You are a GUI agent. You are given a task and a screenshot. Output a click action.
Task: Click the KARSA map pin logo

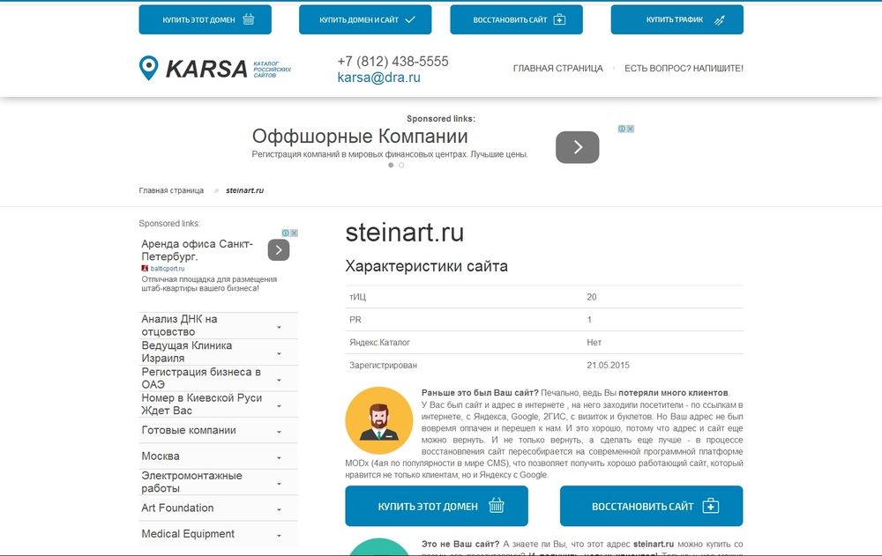point(148,68)
